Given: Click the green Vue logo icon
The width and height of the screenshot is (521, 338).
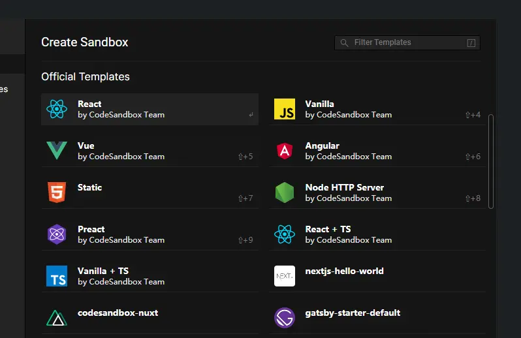Looking at the screenshot, I should point(57,151).
